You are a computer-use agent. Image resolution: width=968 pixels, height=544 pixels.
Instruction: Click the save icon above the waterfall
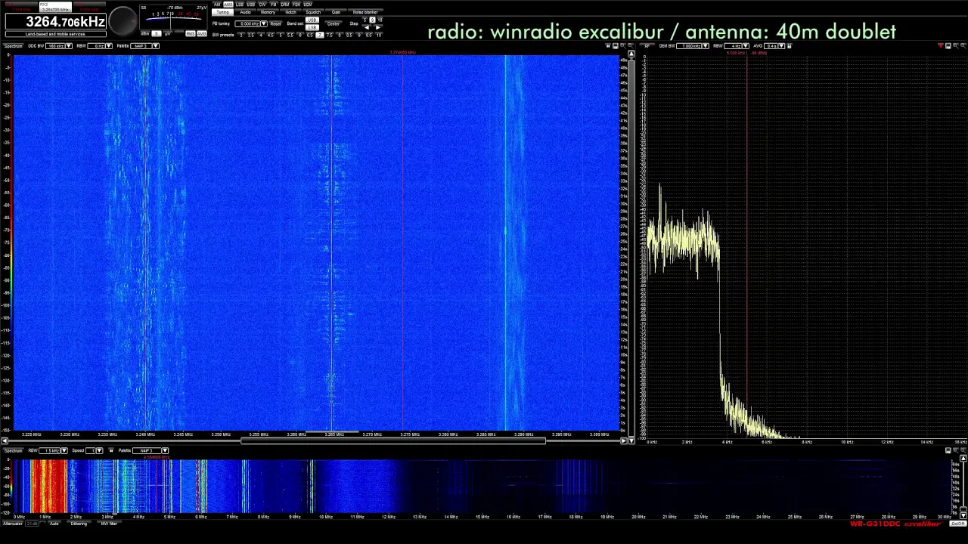(x=616, y=46)
